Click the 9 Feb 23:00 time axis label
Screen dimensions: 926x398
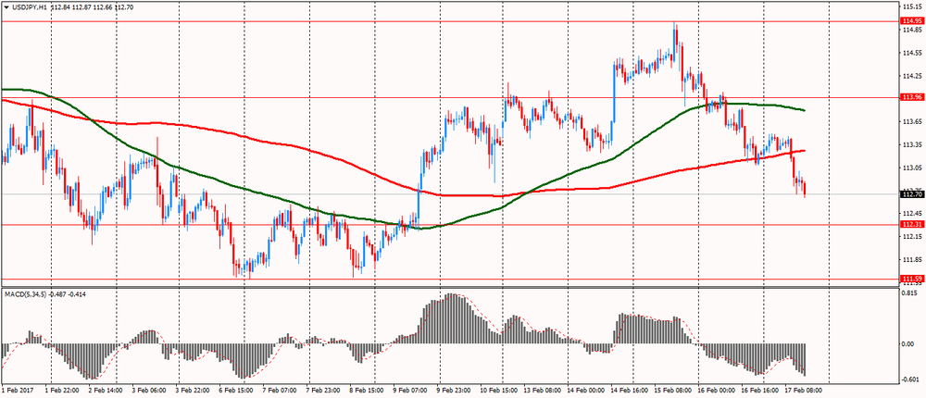[456, 392]
